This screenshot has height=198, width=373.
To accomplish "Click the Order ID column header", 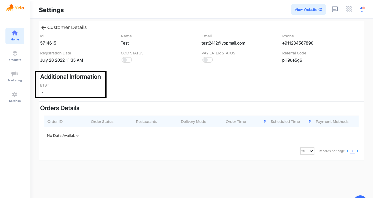I will 55,122.
